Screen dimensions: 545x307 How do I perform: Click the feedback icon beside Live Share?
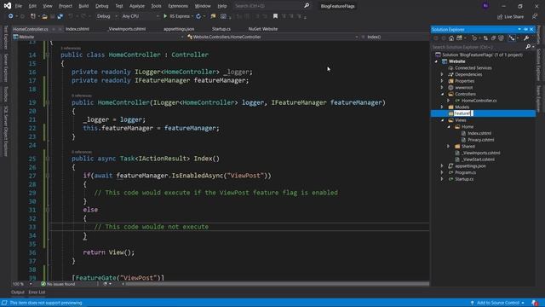pyautogui.click(x=535, y=16)
